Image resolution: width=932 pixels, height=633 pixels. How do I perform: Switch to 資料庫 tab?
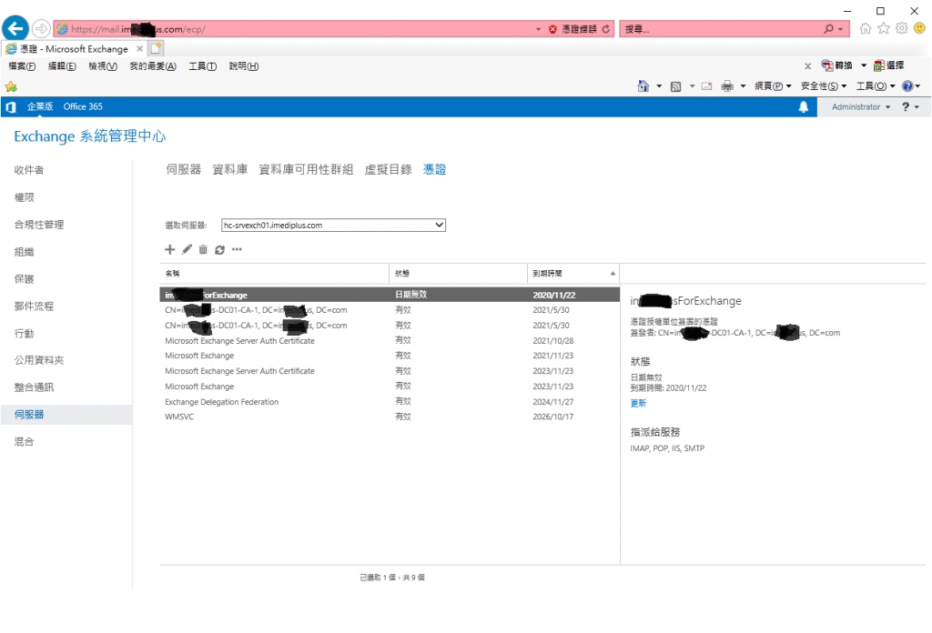(x=229, y=169)
